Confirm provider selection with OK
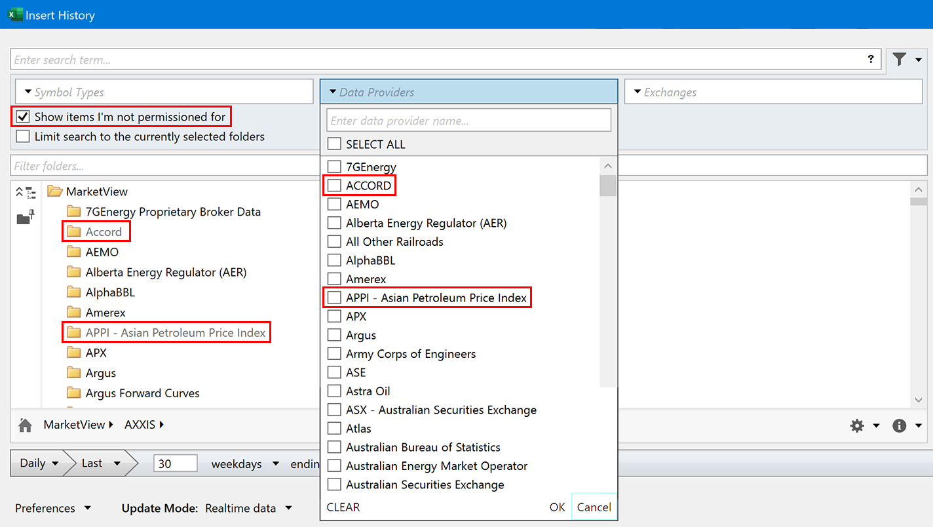Viewport: 933px width, 527px height. (558, 507)
